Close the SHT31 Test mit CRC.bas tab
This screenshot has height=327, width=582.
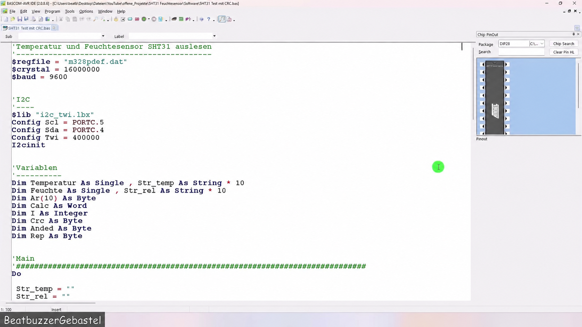[x=54, y=28]
